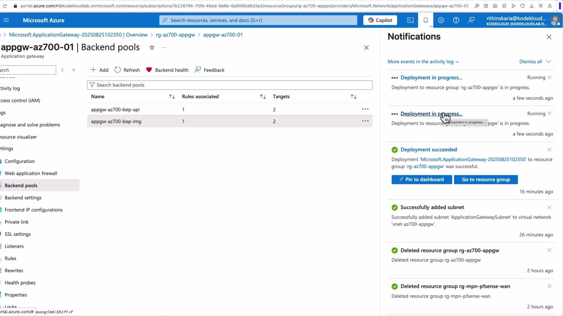This screenshot has width=563, height=316.
Task: Open Backend health view
Action: click(x=167, y=70)
